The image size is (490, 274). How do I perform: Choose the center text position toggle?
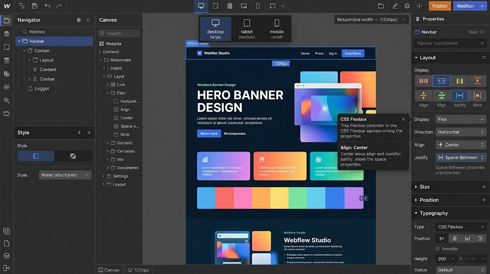coord(455,239)
